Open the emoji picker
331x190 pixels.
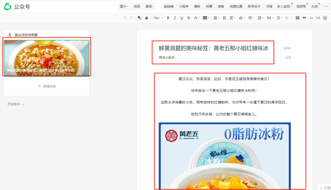pos(325,18)
